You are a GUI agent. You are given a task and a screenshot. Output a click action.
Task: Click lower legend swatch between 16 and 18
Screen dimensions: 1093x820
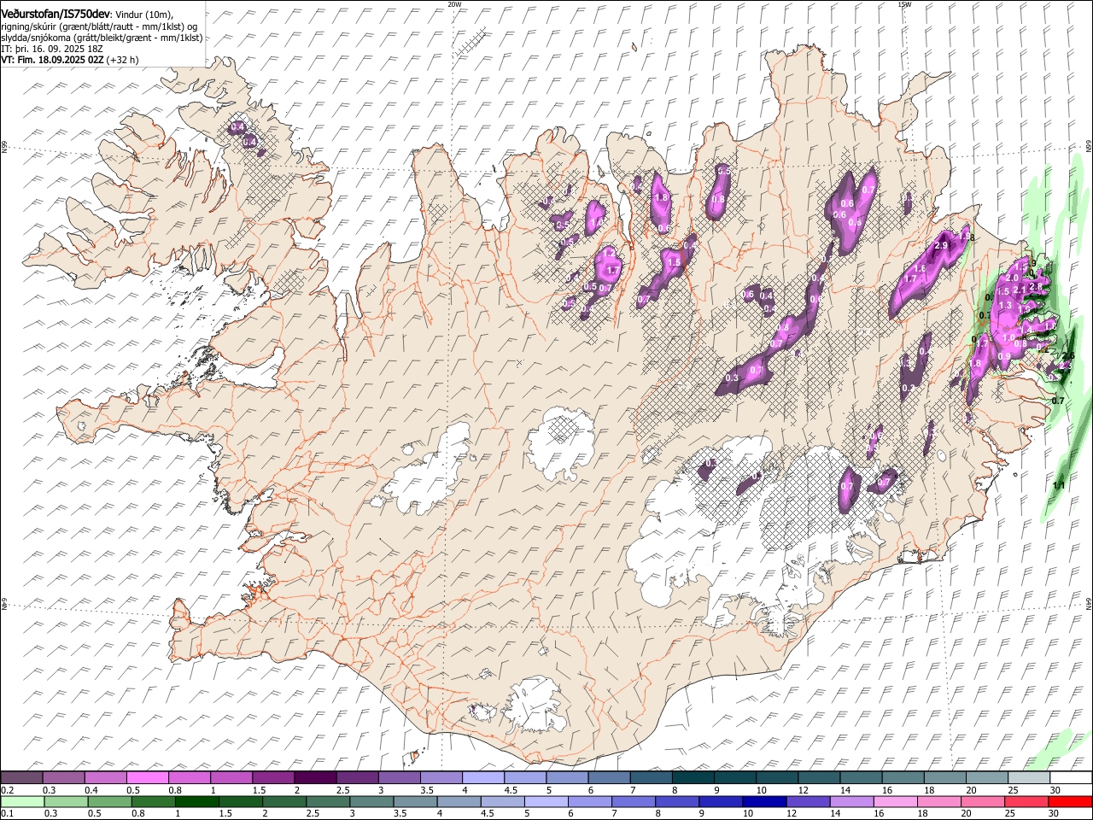click(894, 801)
